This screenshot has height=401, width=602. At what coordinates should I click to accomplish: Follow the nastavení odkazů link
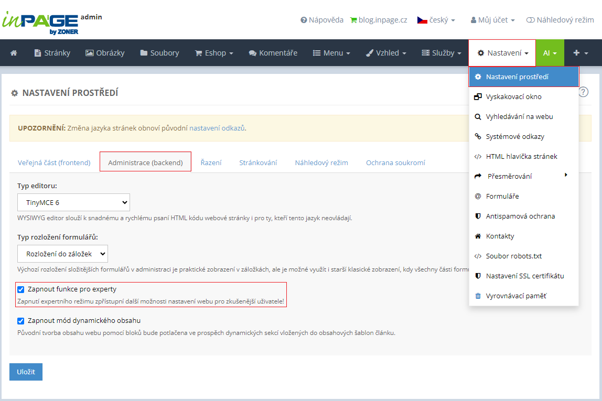(217, 128)
